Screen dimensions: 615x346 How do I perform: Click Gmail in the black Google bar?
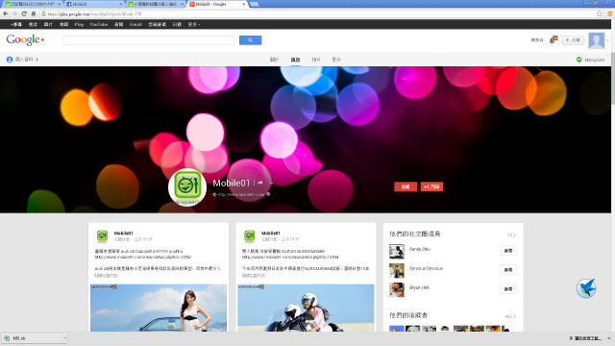coord(135,24)
